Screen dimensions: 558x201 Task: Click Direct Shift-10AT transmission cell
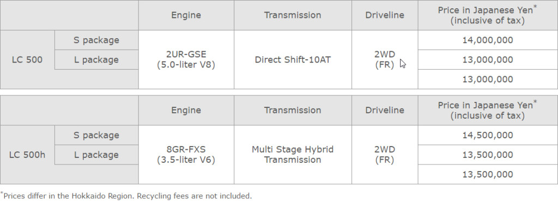tap(293, 60)
